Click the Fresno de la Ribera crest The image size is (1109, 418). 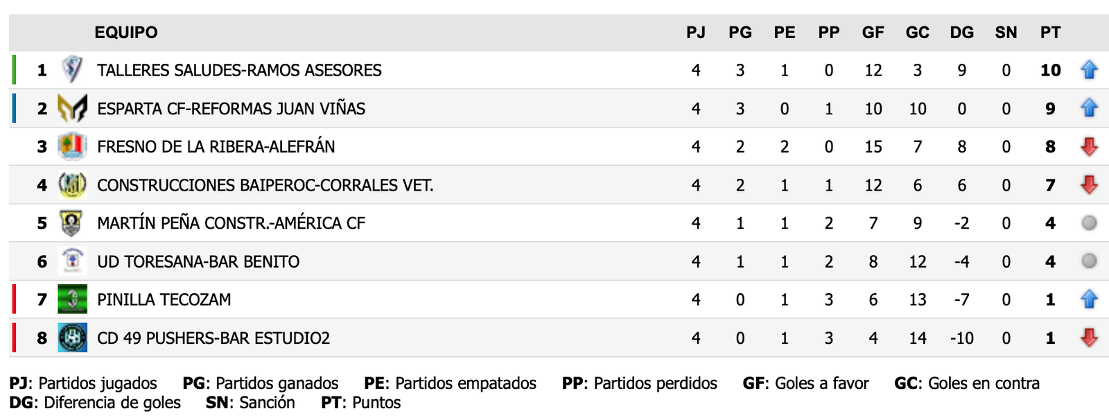pyautogui.click(x=72, y=146)
